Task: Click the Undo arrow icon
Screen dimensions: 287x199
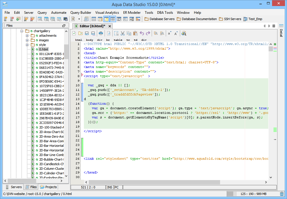Action: point(142,33)
